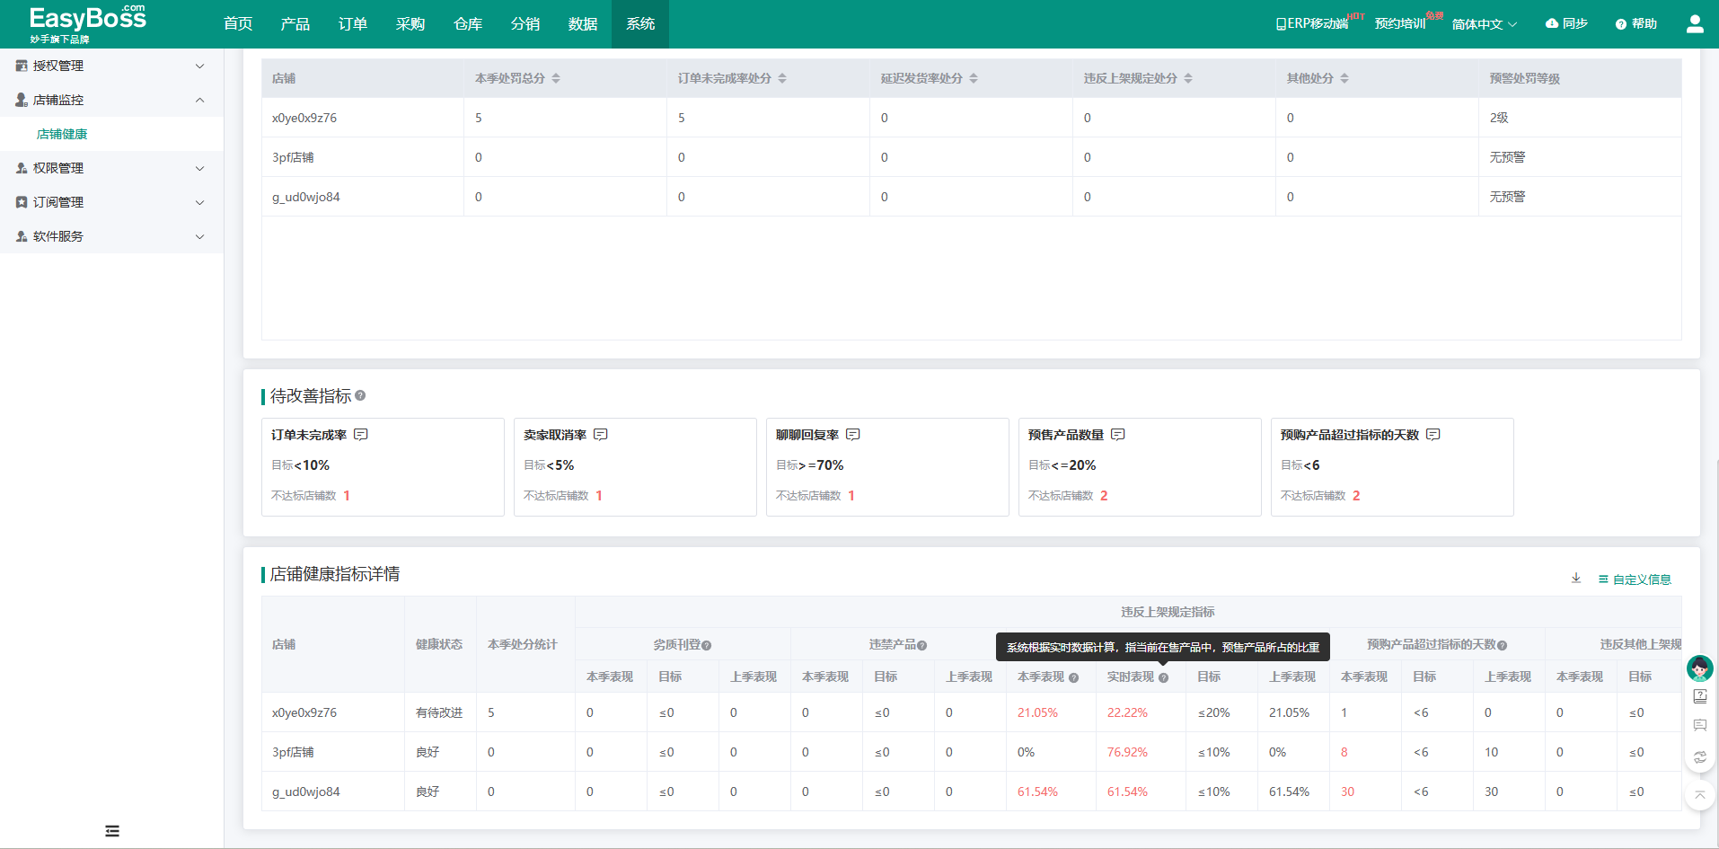Select the 聊聊回复率 indicator card
This screenshot has height=849, width=1719.
[887, 467]
